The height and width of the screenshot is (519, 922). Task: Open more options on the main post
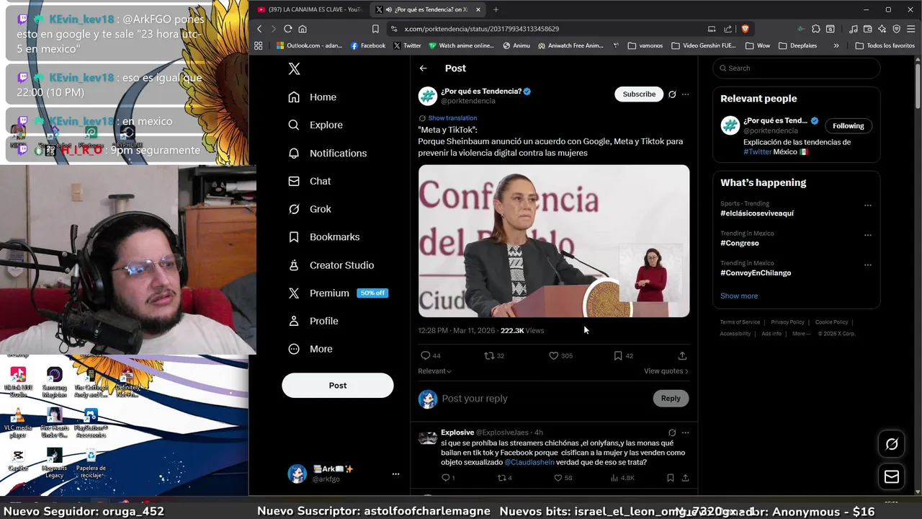pos(685,94)
